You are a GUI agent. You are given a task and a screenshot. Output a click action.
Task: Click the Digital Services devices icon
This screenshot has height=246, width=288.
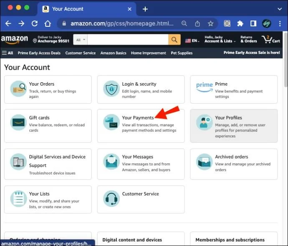pyautogui.click(x=18, y=162)
